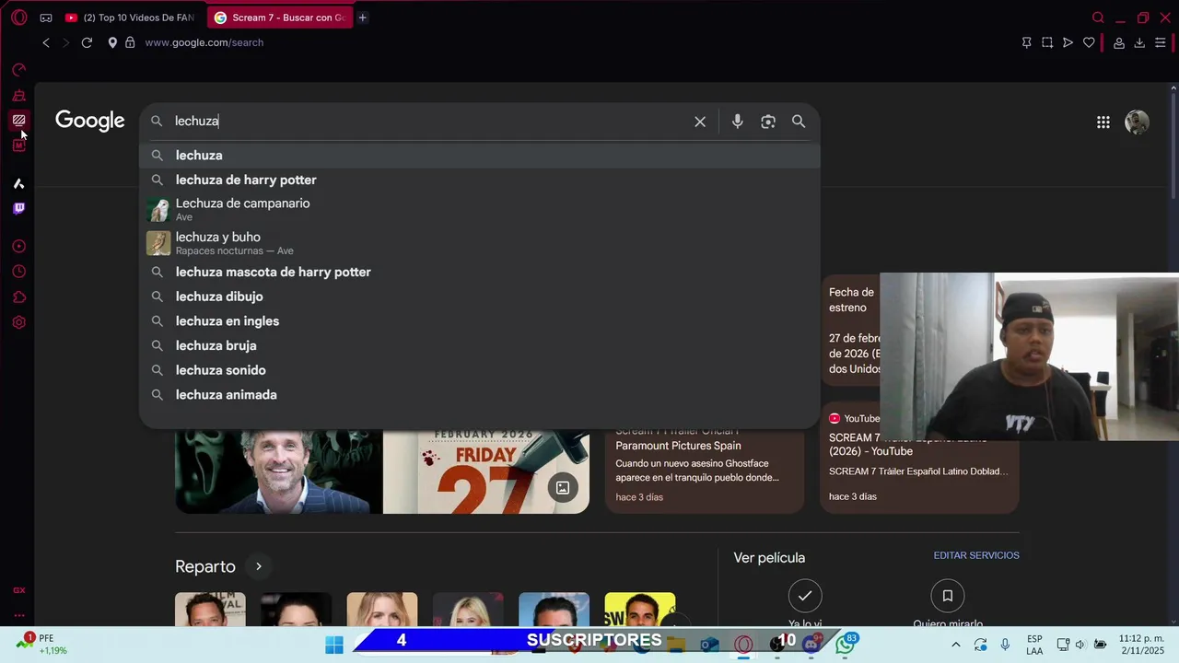Choose 'lechuza sonido' suggestion
Screen dimensions: 1179x663
tap(479, 370)
